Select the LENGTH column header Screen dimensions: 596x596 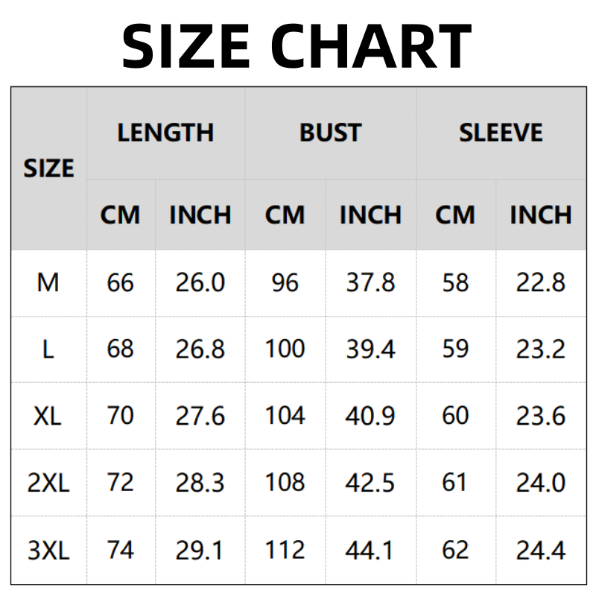(165, 133)
